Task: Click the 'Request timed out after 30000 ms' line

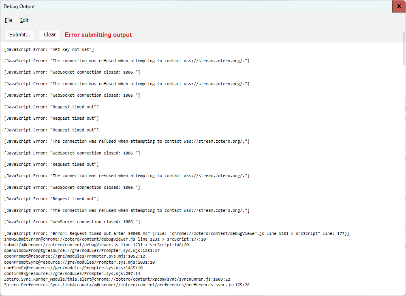Action: pyautogui.click(x=177, y=233)
